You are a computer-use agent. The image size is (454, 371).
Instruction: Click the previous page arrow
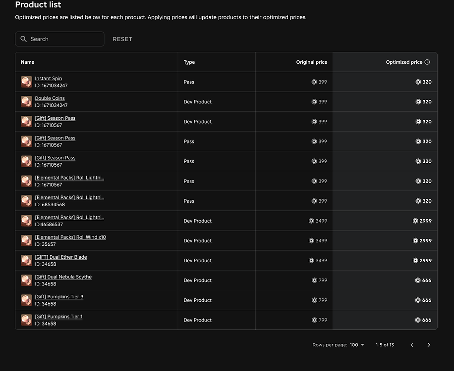pos(412,345)
